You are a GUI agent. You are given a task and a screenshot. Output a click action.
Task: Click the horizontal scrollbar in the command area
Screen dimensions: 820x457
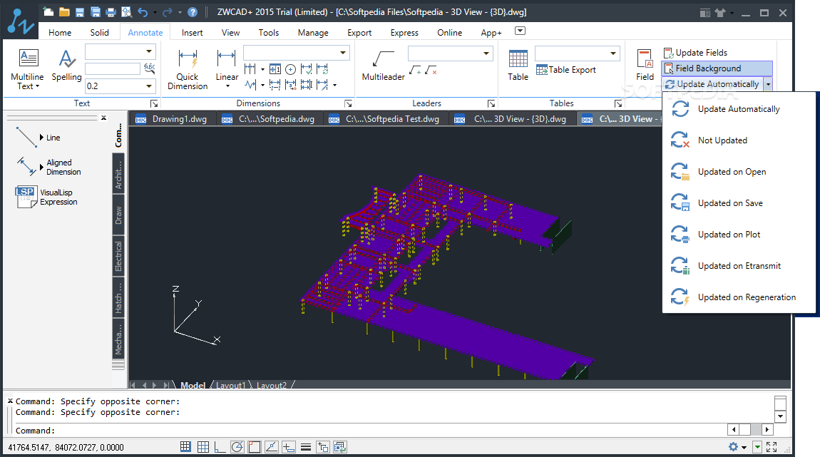[x=750, y=429]
